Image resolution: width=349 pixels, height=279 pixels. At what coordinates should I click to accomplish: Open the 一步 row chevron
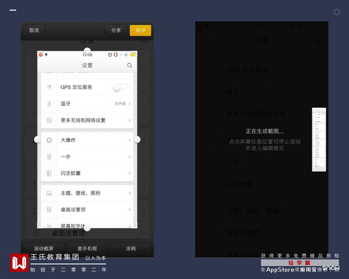point(130,157)
